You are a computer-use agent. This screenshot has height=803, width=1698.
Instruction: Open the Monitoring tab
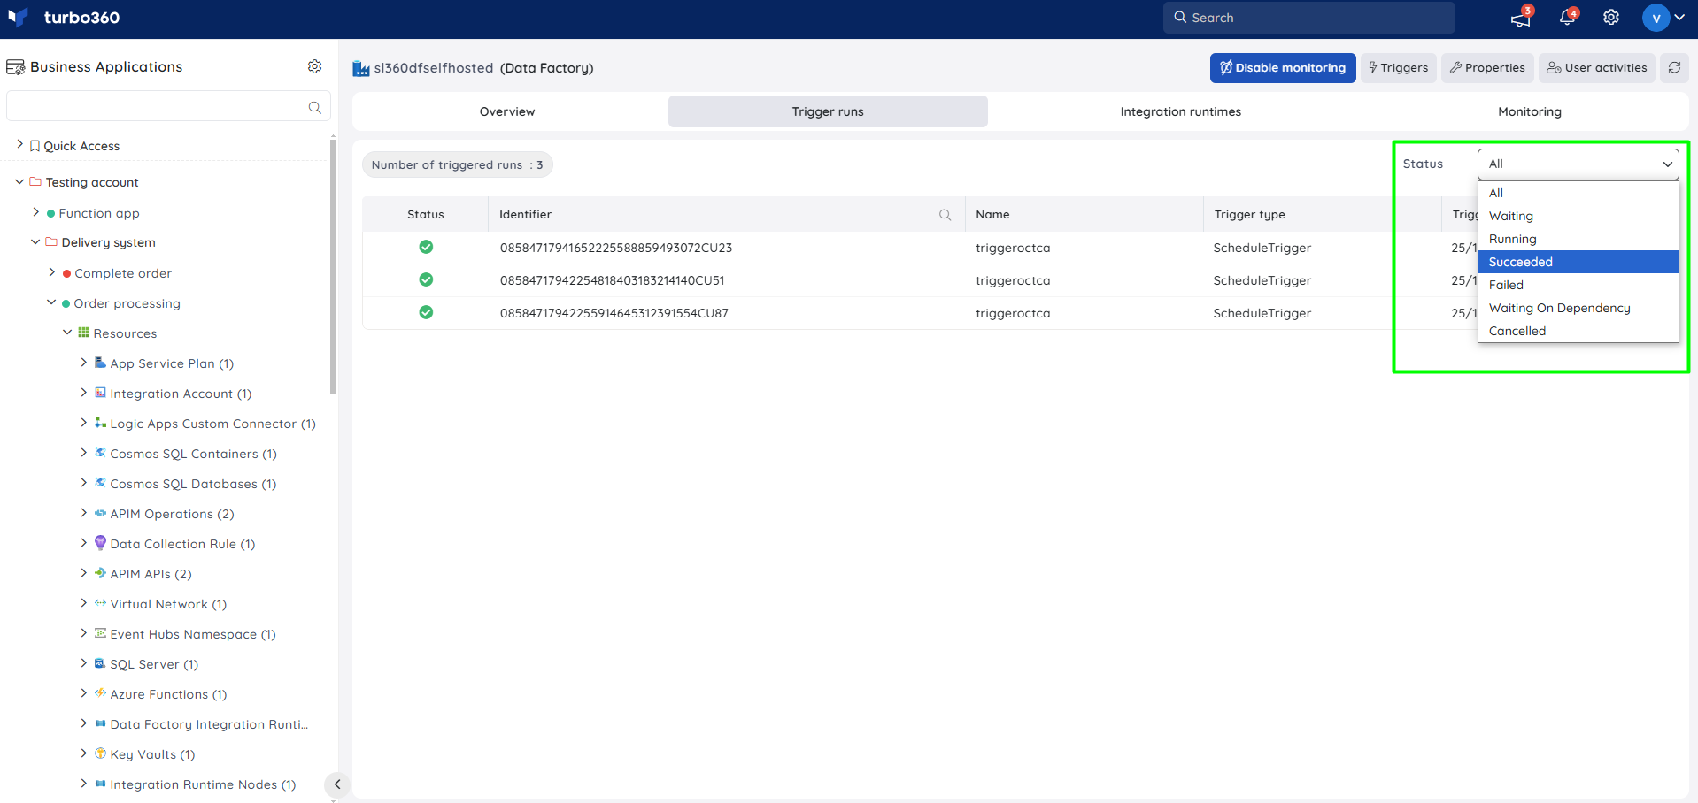click(x=1529, y=111)
